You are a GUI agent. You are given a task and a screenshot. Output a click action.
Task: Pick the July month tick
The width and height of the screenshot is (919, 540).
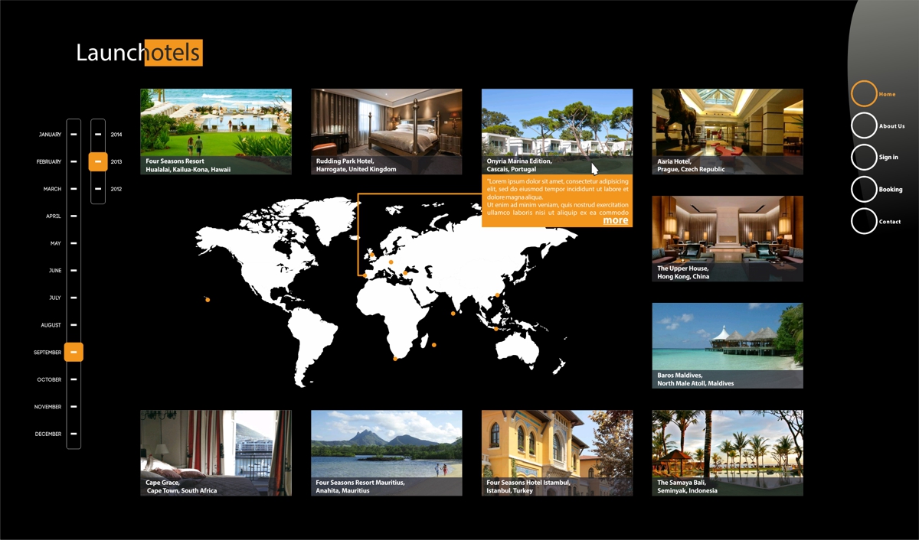74,298
